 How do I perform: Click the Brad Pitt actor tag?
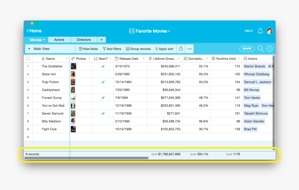pyautogui.click(x=250, y=129)
